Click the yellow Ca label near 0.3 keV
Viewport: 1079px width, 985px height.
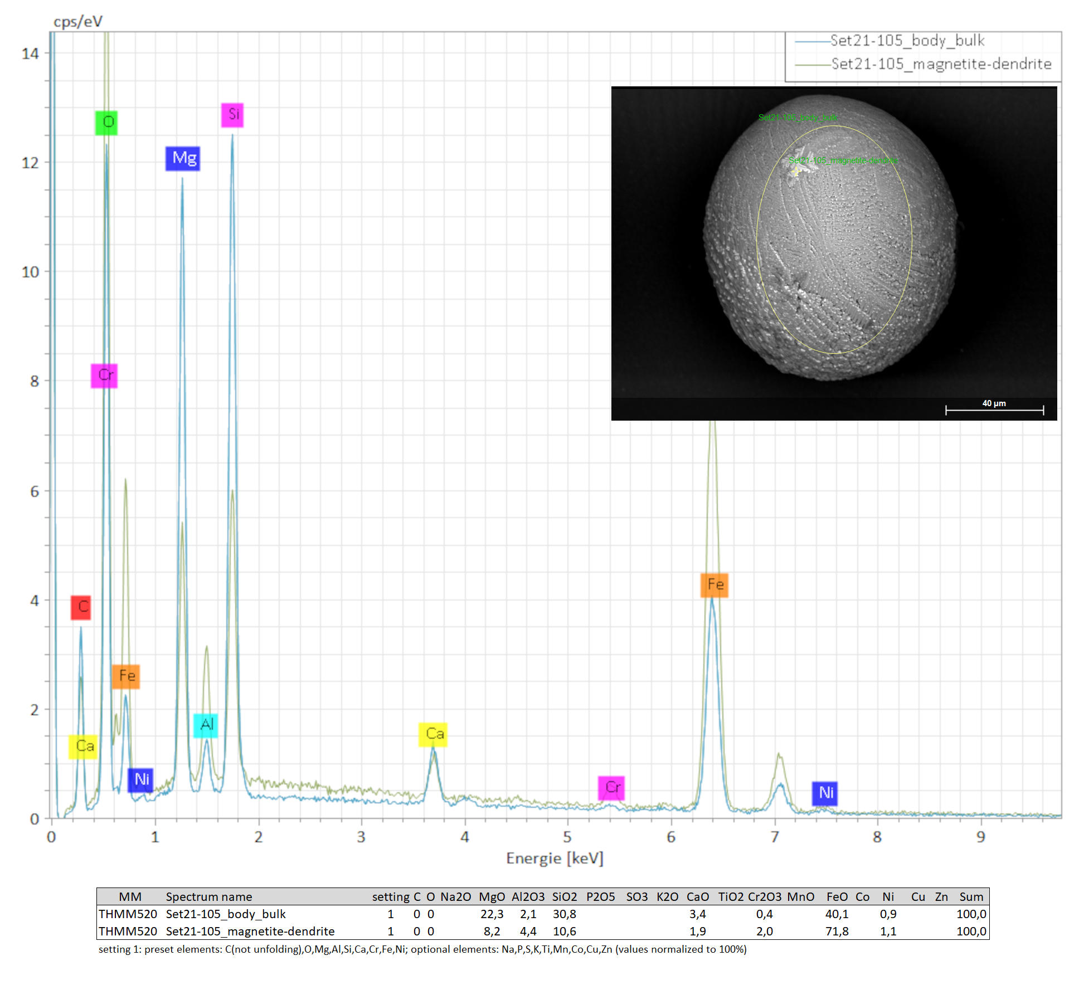tap(83, 746)
